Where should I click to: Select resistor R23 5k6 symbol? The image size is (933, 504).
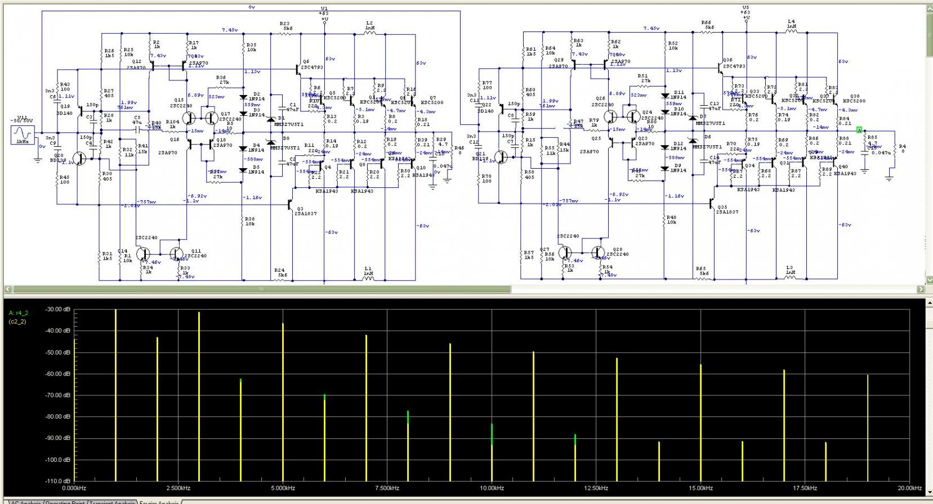pos(285,33)
